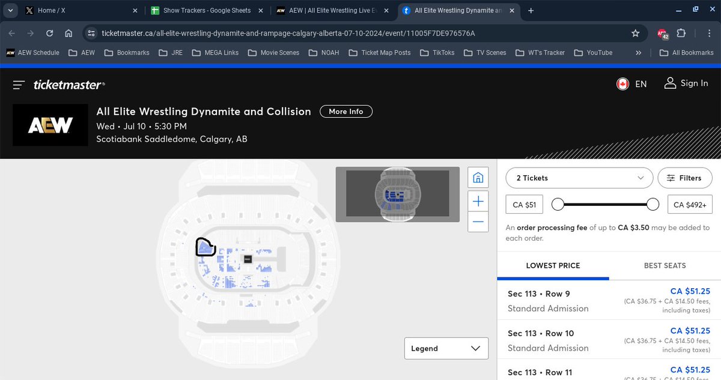
Task: Show more bookmarks with chevron
Action: (639, 52)
